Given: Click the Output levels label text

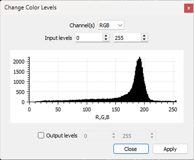Looking at the screenshot, I should (x=62, y=135).
